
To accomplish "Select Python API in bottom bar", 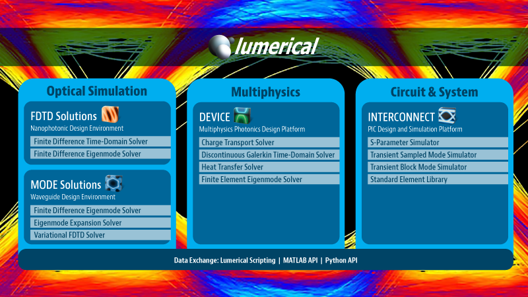I will tap(341, 260).
